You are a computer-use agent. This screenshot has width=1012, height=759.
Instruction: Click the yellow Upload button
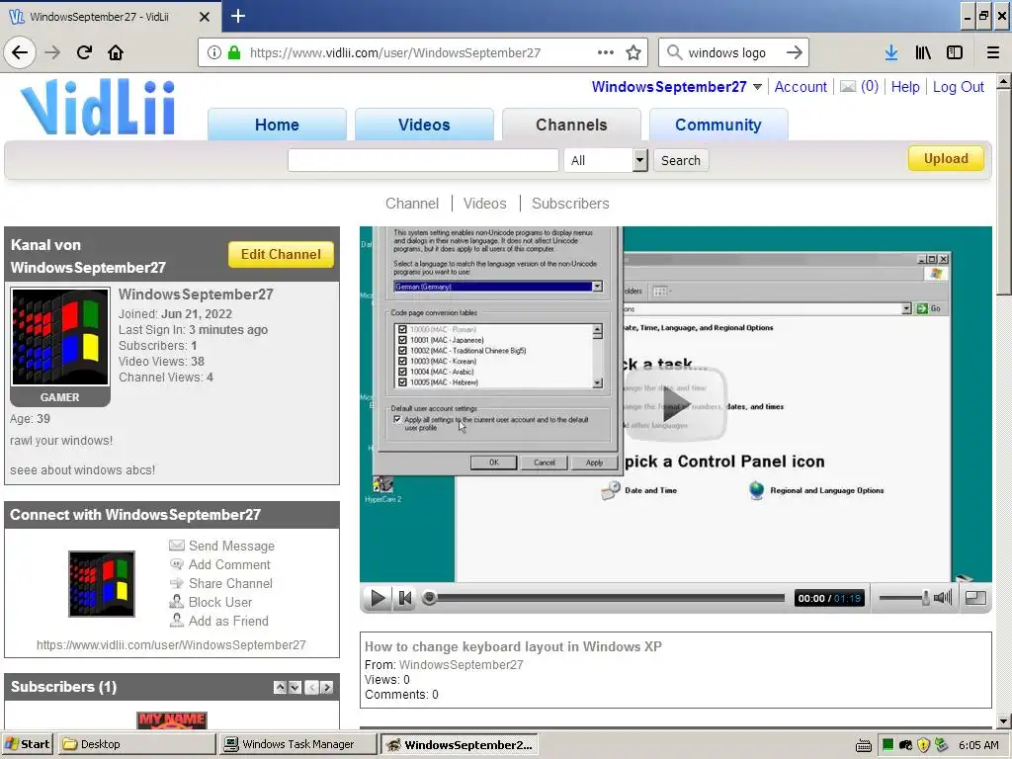tap(946, 158)
